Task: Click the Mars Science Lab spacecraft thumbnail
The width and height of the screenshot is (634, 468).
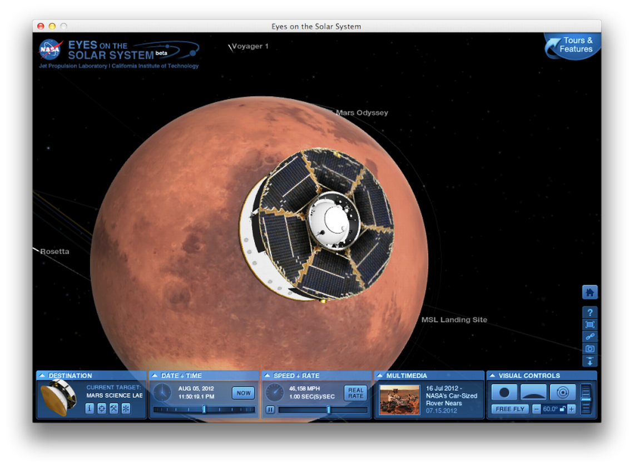Action: (x=60, y=397)
